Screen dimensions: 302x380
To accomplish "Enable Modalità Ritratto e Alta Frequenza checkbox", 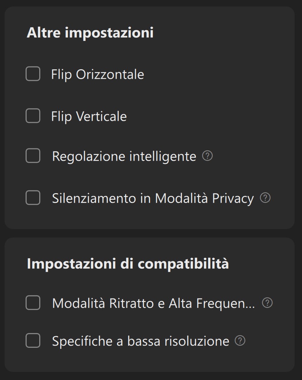I will [33, 303].
